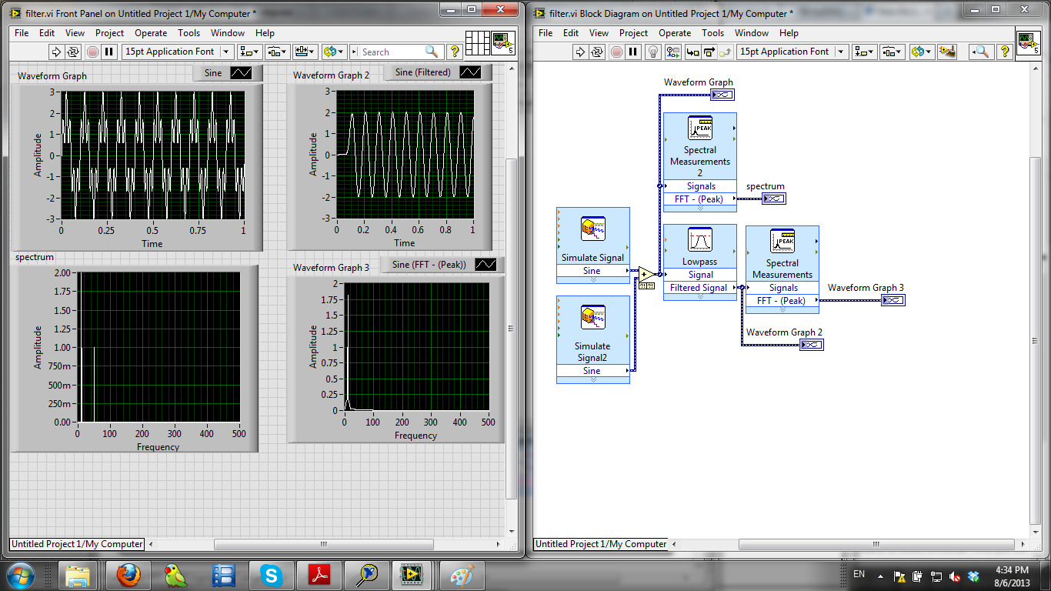Open File menu in Front Panel
Viewport: 1051px width, 591px height.
(22, 33)
